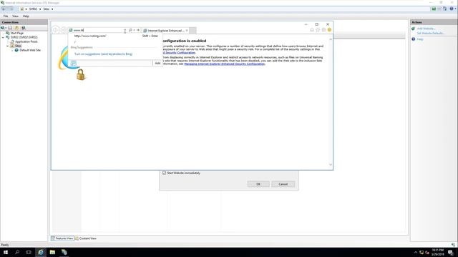Open the dropdown after Sites in breadcrumb

[x=52, y=9]
